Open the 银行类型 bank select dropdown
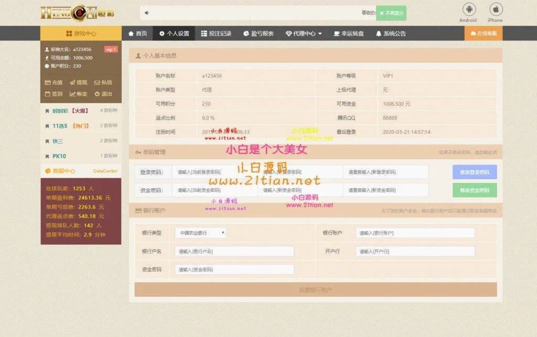The height and width of the screenshot is (337, 537). [x=201, y=233]
